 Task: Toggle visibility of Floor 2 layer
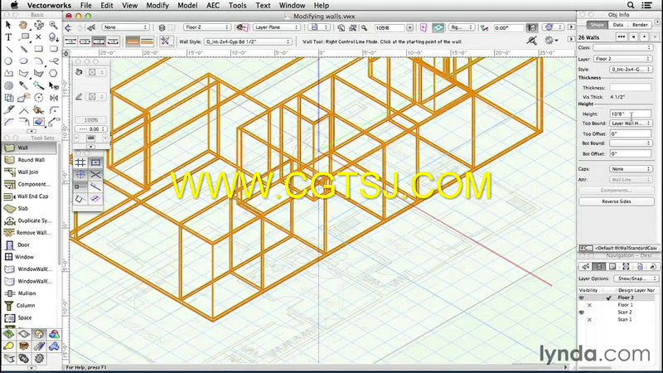coord(582,298)
